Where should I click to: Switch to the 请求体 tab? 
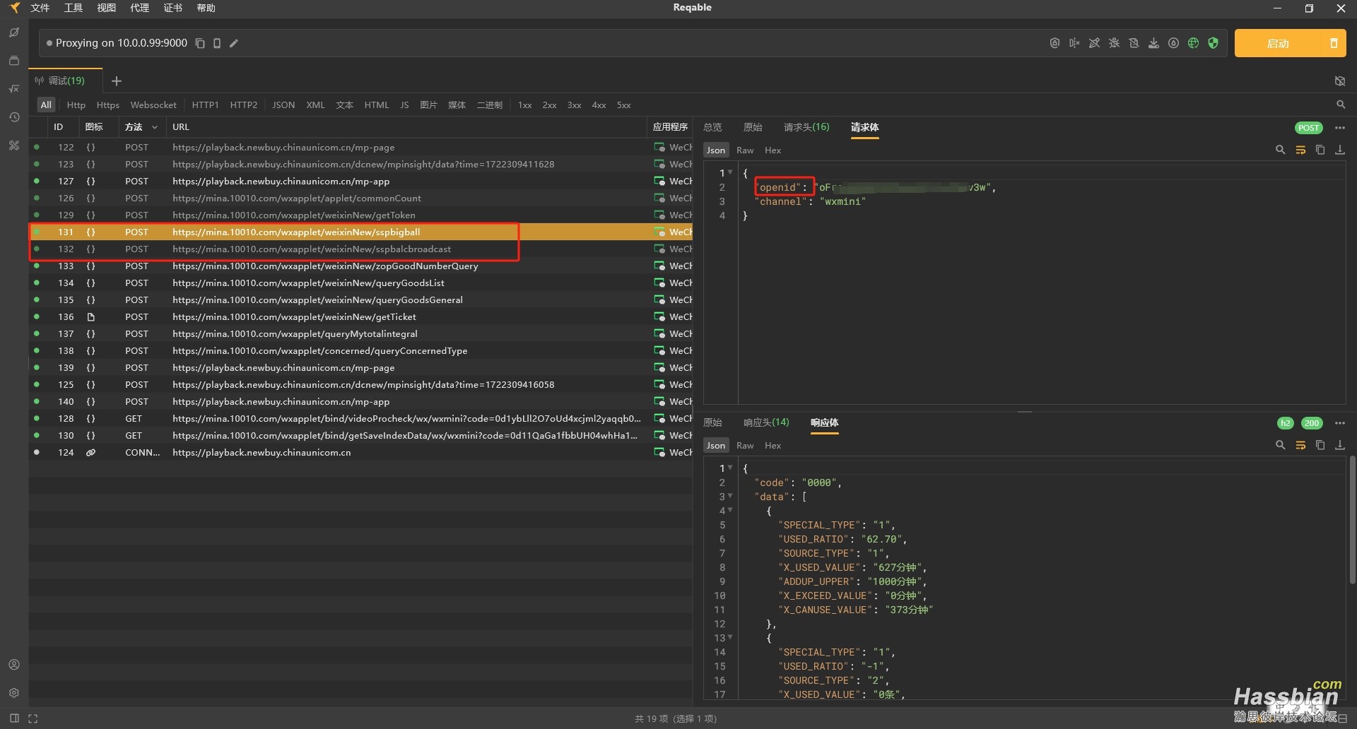(x=864, y=127)
